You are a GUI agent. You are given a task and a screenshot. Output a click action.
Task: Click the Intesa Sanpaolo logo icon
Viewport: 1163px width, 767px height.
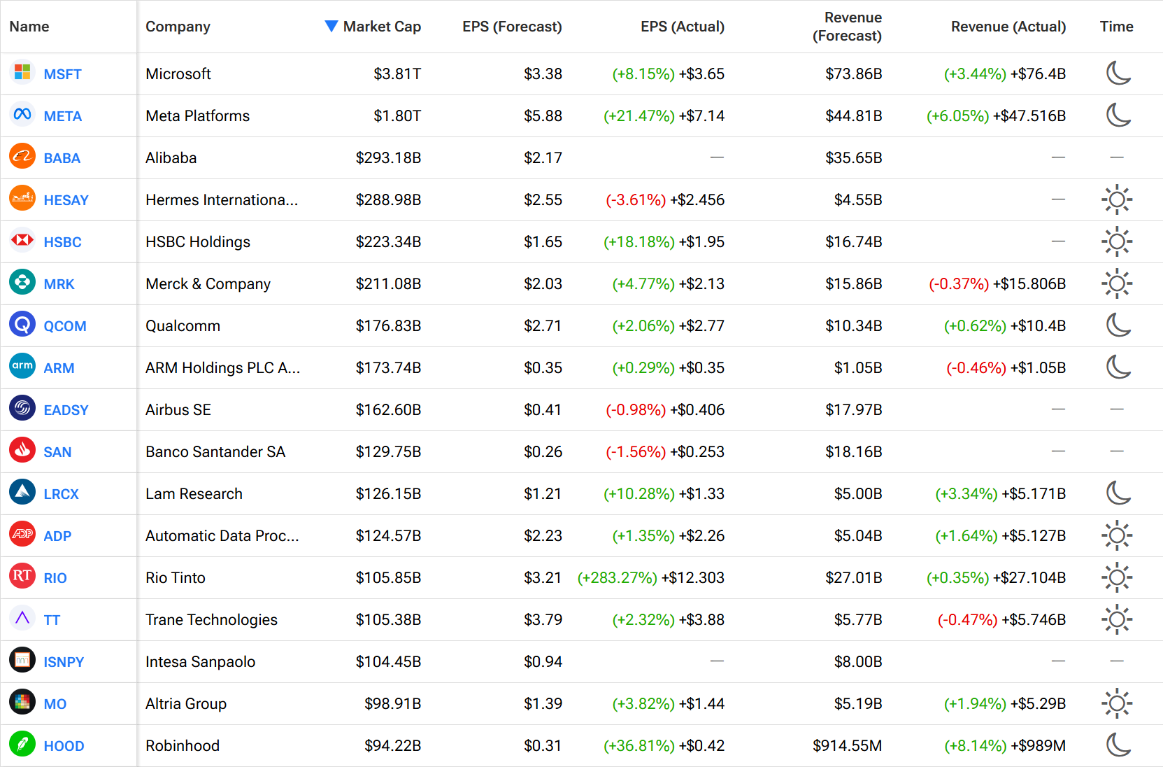pos(22,660)
